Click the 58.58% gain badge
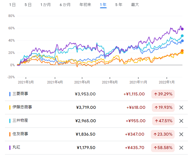The image size is (193, 157). (163, 148)
